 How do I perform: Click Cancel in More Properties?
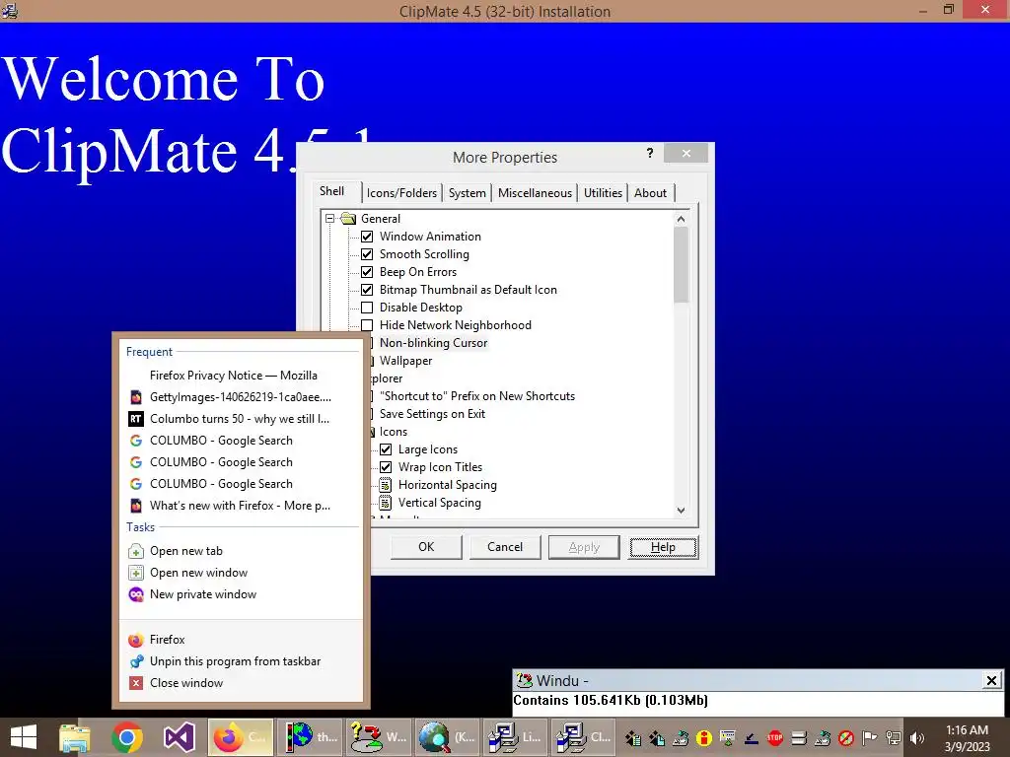(505, 547)
